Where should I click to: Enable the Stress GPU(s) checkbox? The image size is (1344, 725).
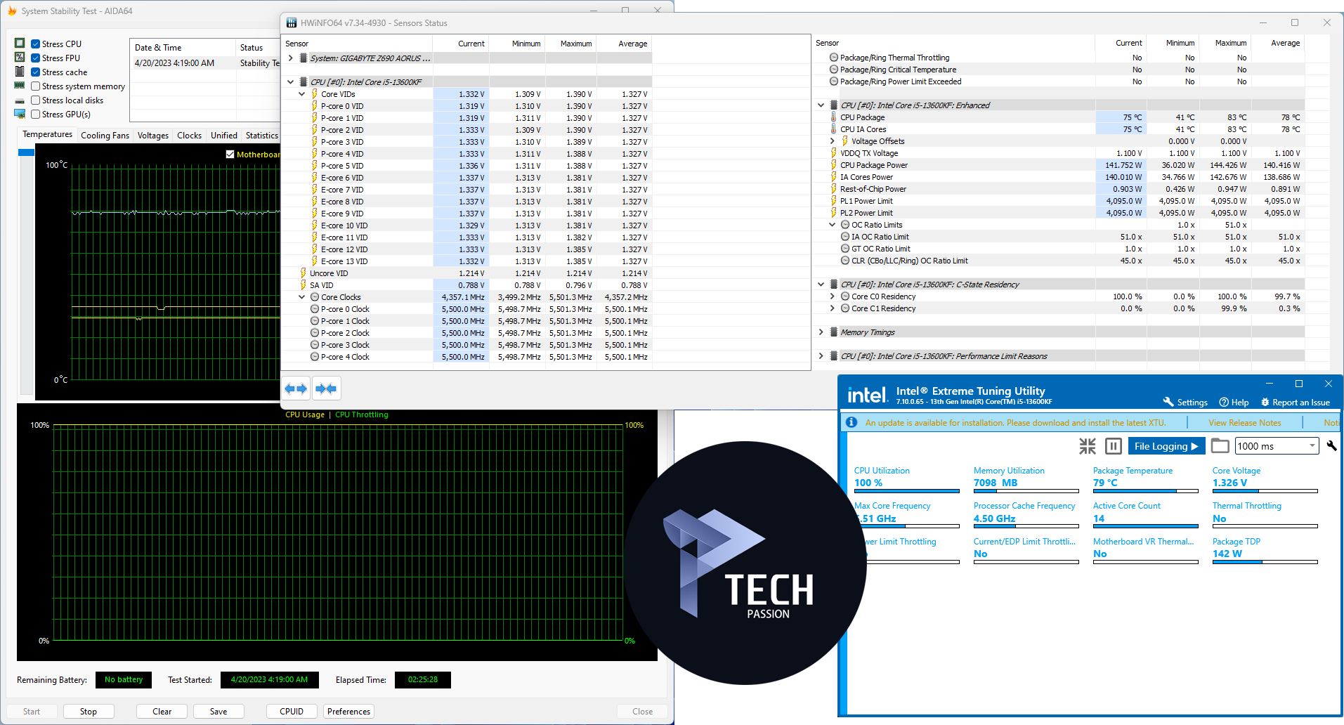(x=35, y=115)
